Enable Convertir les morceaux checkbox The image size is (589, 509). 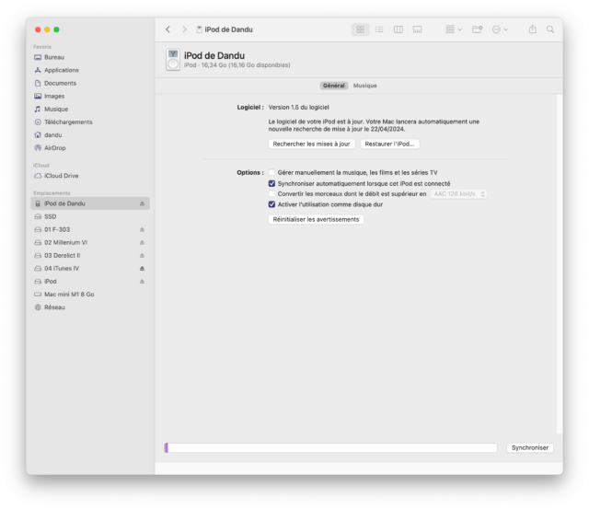click(271, 194)
